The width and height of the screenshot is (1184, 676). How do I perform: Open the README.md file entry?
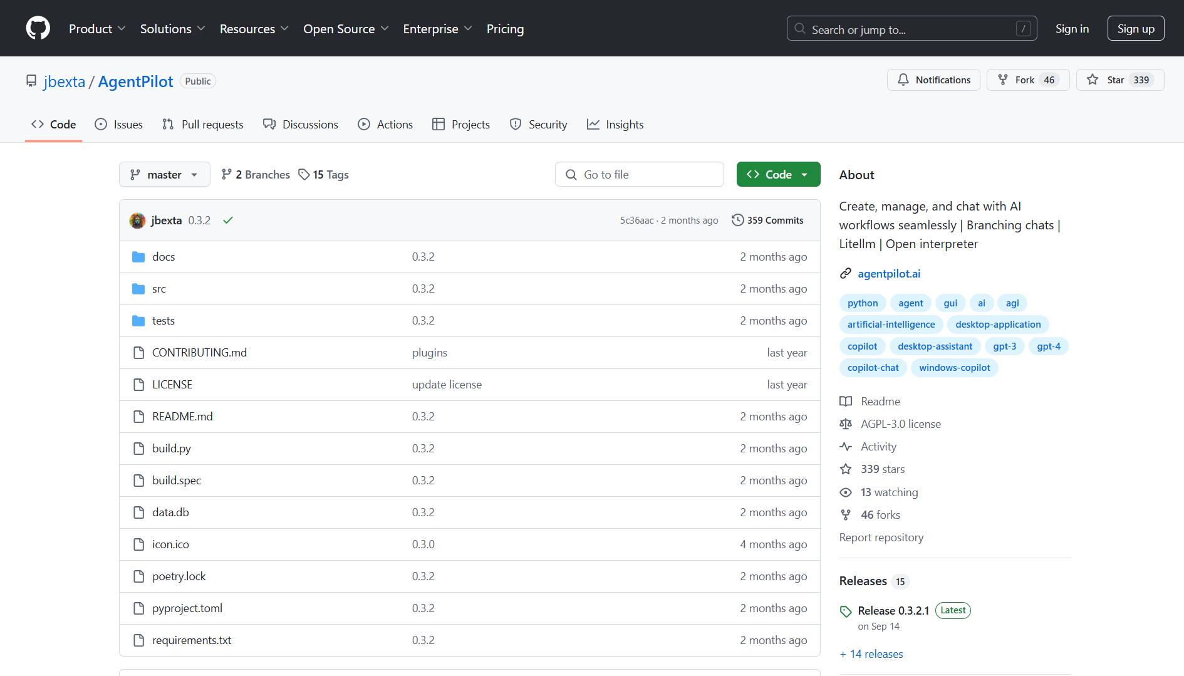(182, 417)
